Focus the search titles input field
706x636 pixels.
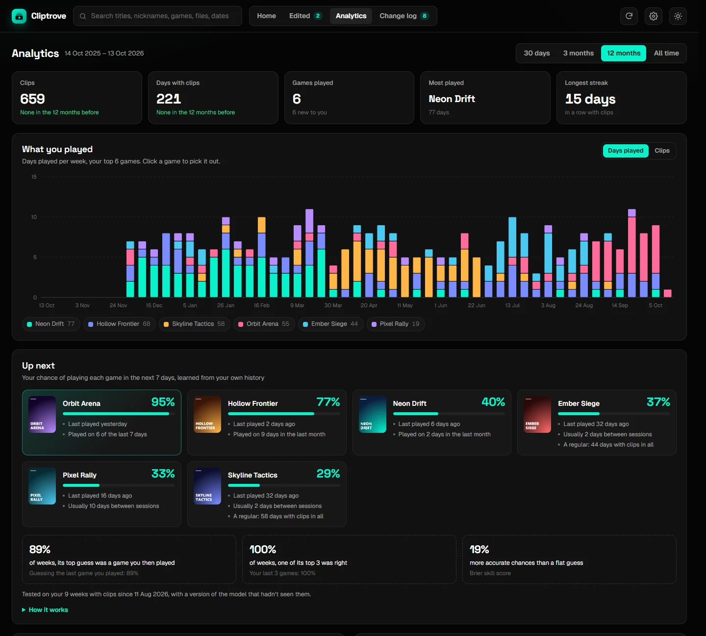[x=157, y=16]
